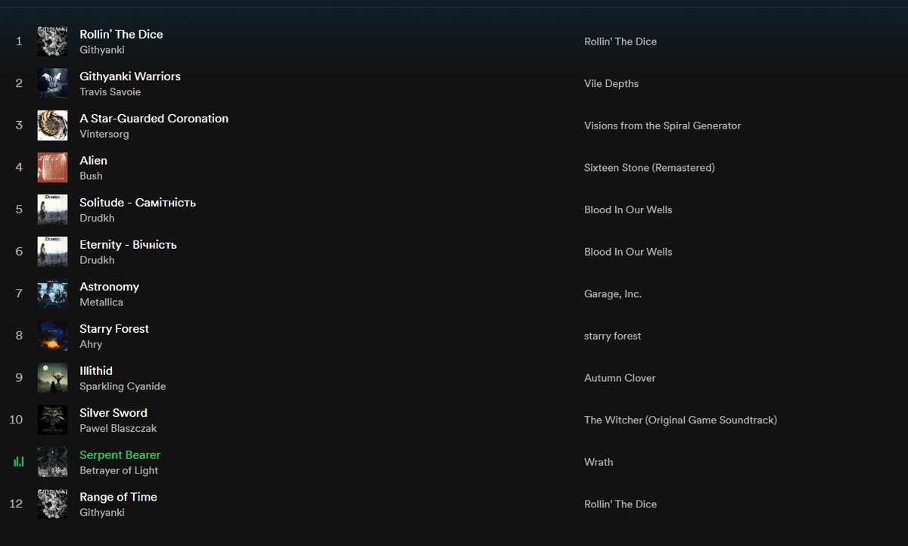The width and height of the screenshot is (908, 546).
Task: Click the Range of Time cover thumbnail
Action: pyautogui.click(x=52, y=504)
